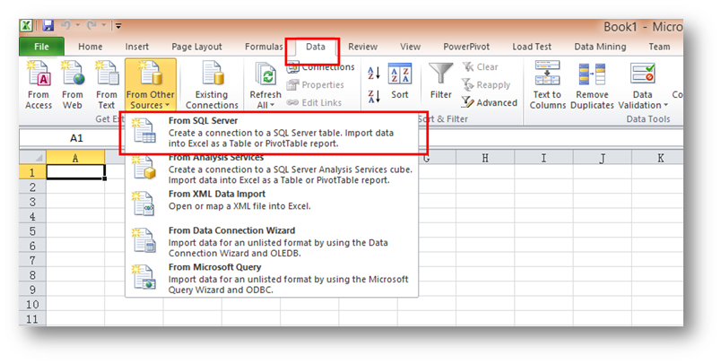Select row 1 header
This screenshot has height=364, width=721.
click(x=32, y=172)
